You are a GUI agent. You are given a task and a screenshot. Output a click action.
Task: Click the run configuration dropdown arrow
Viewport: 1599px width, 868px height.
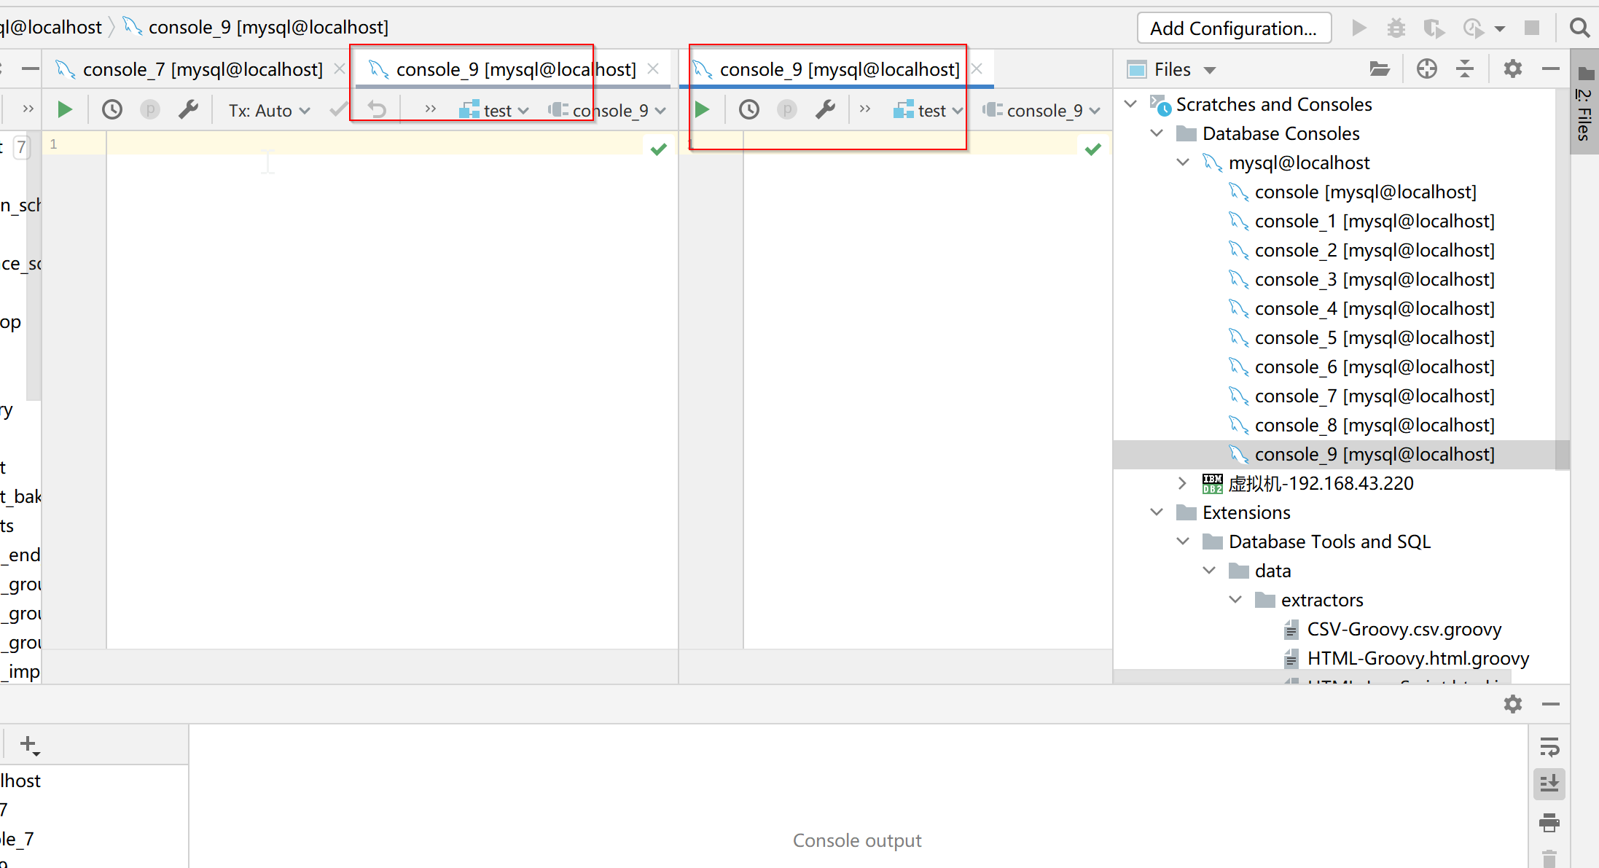click(x=1499, y=29)
